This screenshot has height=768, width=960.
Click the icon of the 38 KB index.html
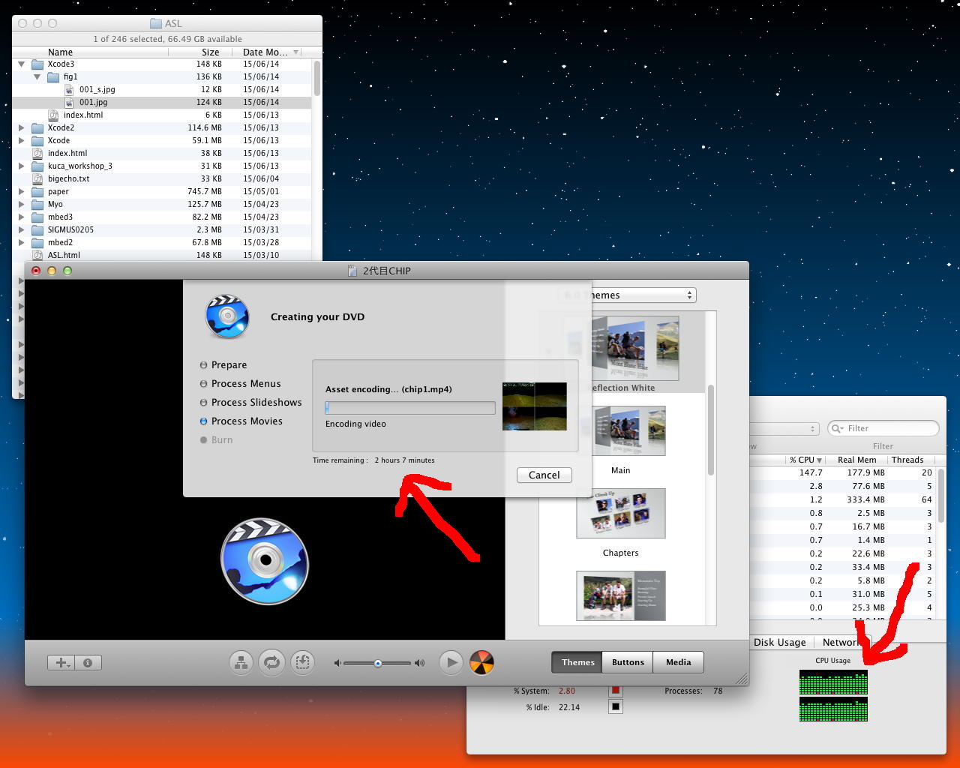pyautogui.click(x=37, y=153)
